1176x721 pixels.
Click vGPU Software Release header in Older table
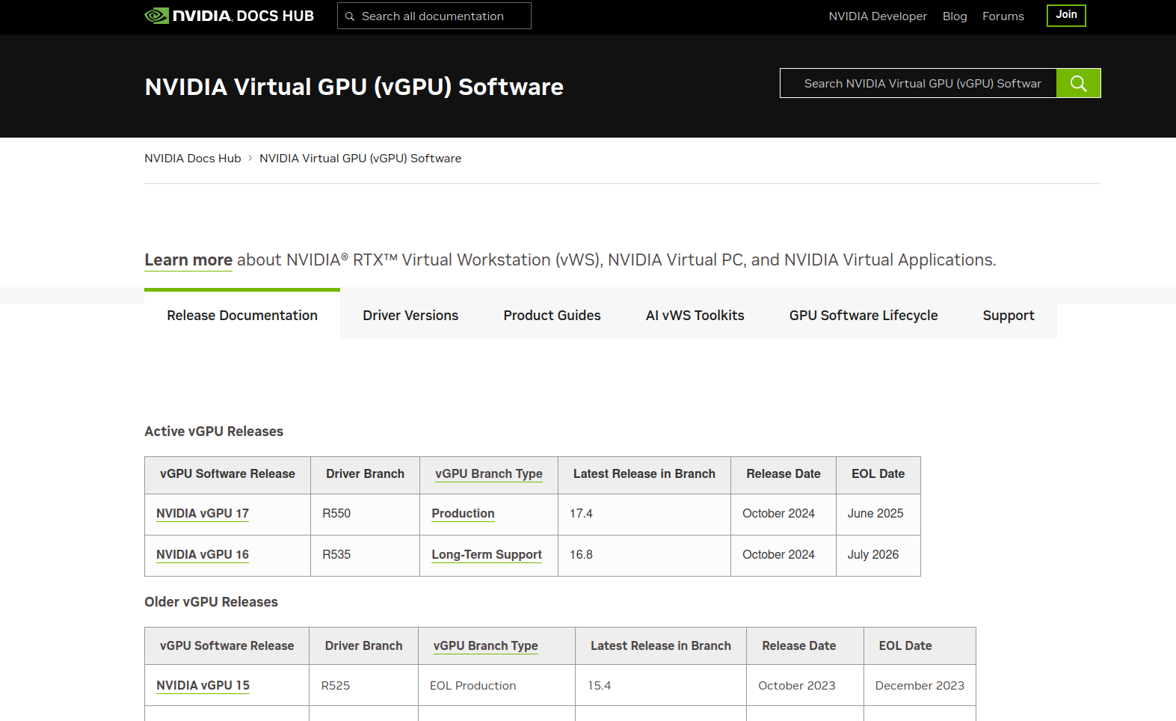point(227,646)
